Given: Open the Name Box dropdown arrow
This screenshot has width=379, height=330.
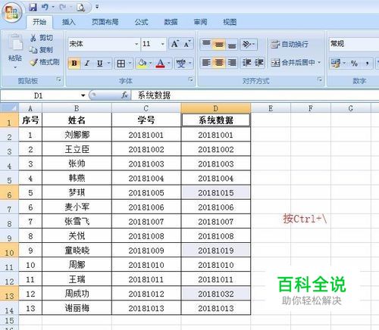Looking at the screenshot, I should click(x=83, y=95).
